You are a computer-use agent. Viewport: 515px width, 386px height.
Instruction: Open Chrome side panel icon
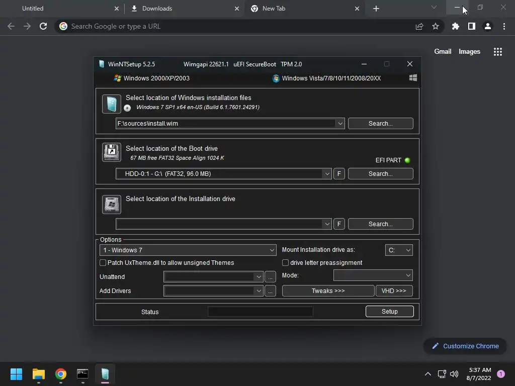point(472,26)
